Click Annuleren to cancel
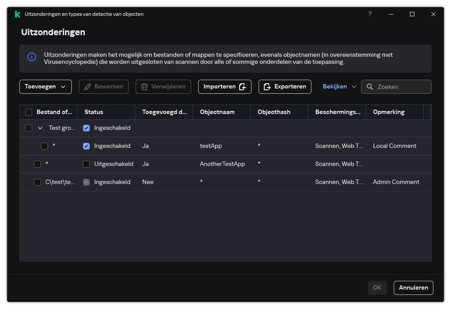Screen dimensions: 451x309 413,287
